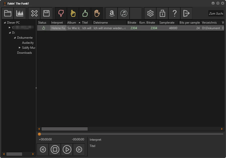The width and height of the screenshot is (226, 158).
Task: Sort list by Samplerate column
Action: click(168, 23)
